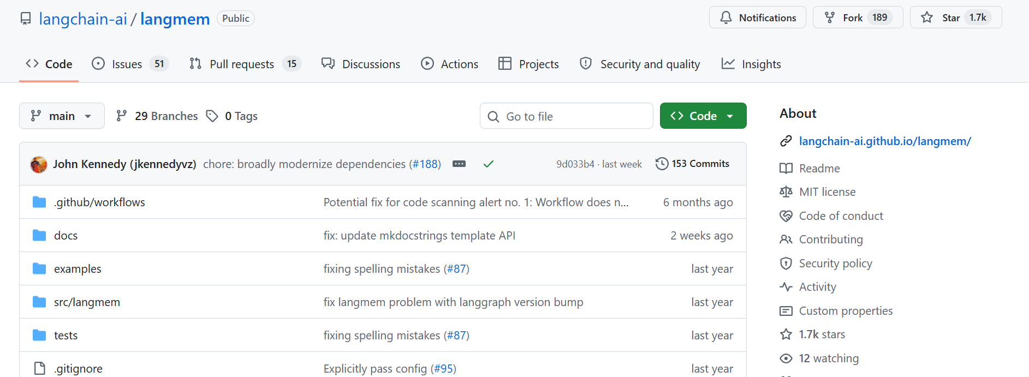Open the langchain-ai owner link

click(83, 19)
